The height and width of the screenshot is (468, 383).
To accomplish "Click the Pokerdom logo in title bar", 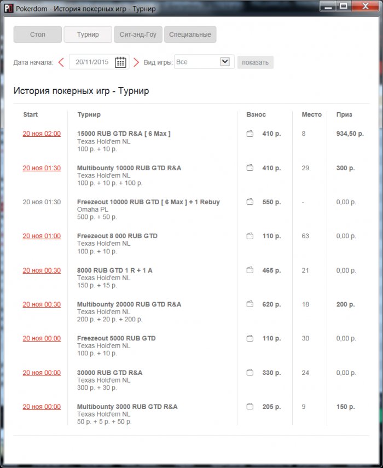I will coord(9,8).
